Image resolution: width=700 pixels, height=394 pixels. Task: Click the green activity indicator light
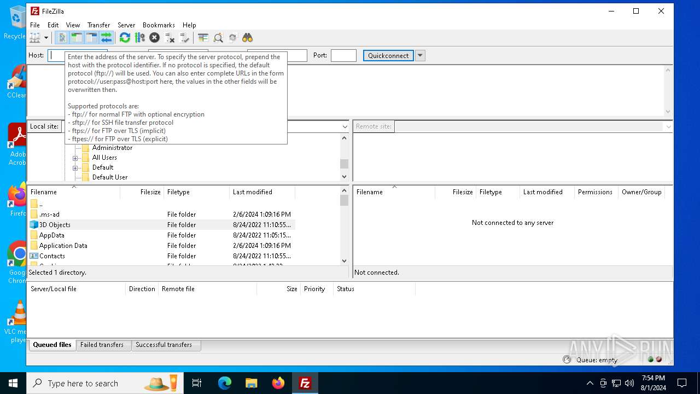[x=651, y=360]
